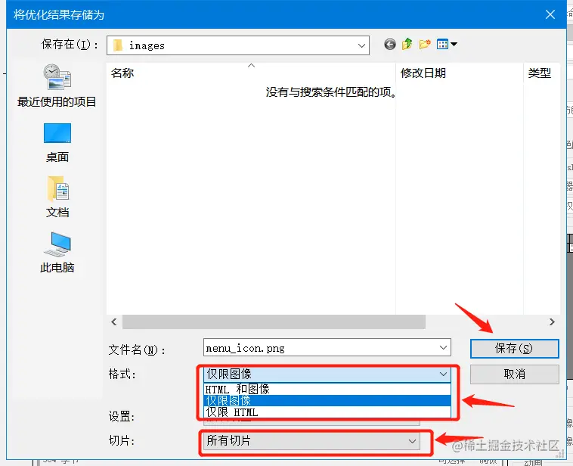Open 文档 in the places bar

pyautogui.click(x=57, y=197)
